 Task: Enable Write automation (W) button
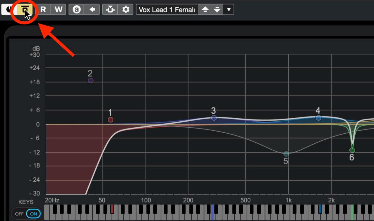pos(59,9)
